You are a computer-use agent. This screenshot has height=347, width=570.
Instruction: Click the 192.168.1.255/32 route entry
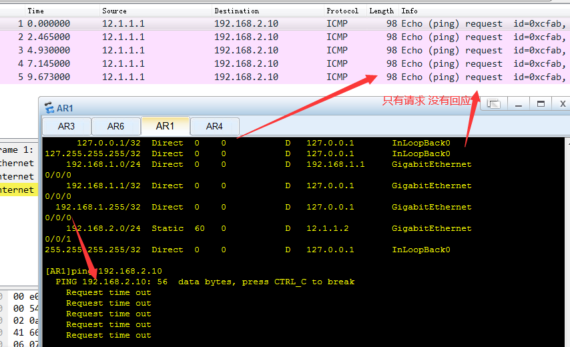point(264,207)
